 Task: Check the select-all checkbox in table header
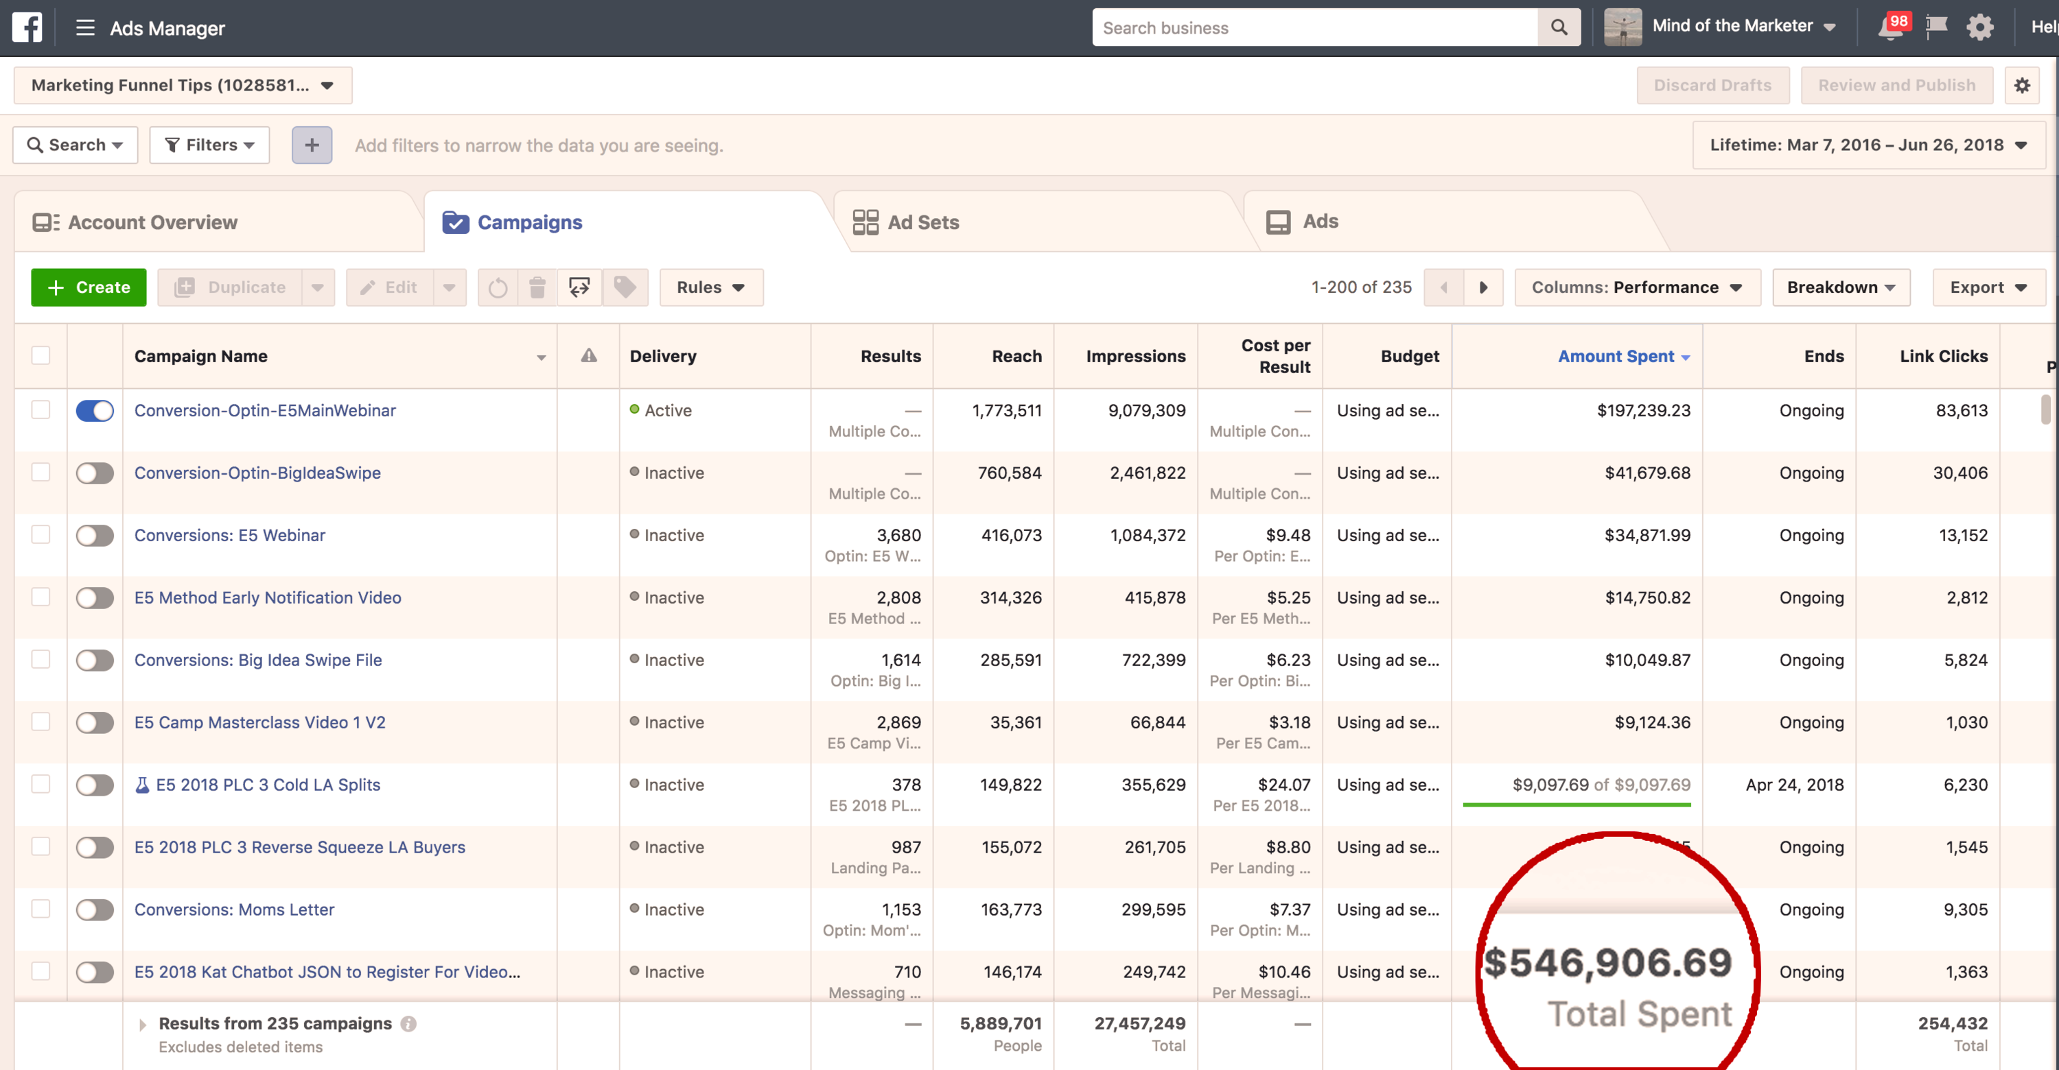click(x=40, y=355)
